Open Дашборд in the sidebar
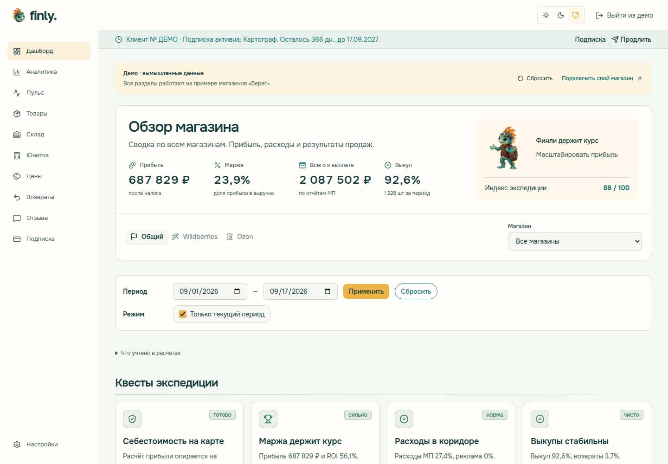 [49, 51]
